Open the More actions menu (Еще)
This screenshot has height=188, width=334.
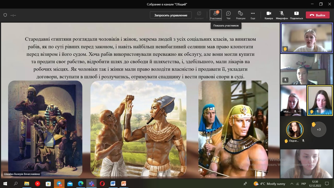[x=253, y=15]
